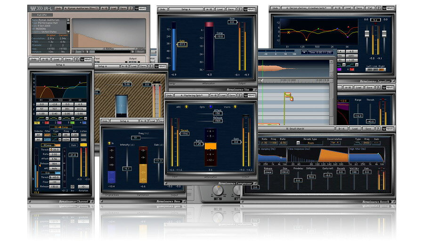The image size is (424, 241).
Task: Click B->A in Renaissance Reverb toolbar
Action: click(341, 129)
